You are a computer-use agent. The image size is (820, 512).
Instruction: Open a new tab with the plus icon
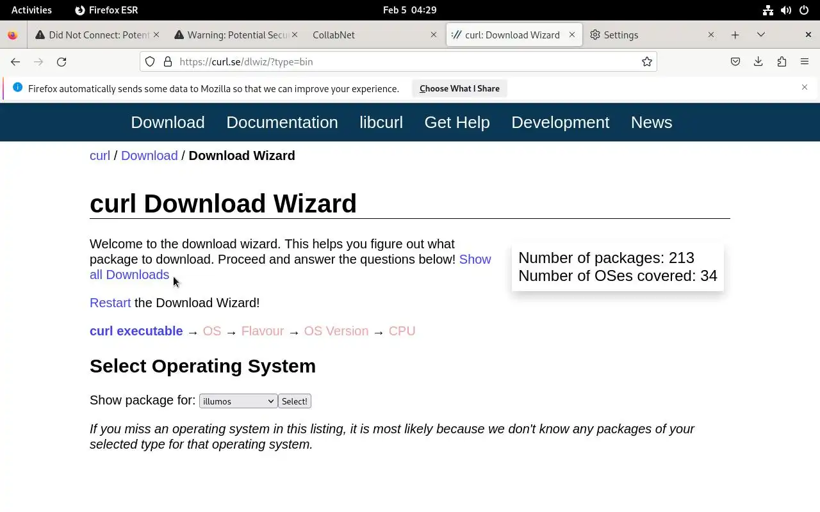735,35
